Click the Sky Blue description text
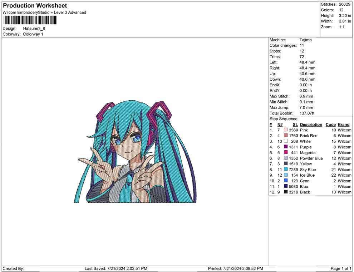354x272 pixels. click(x=308, y=170)
